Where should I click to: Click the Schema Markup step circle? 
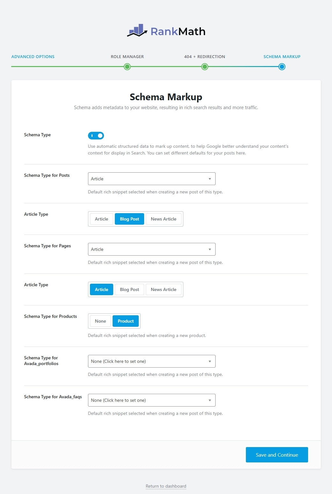click(282, 67)
